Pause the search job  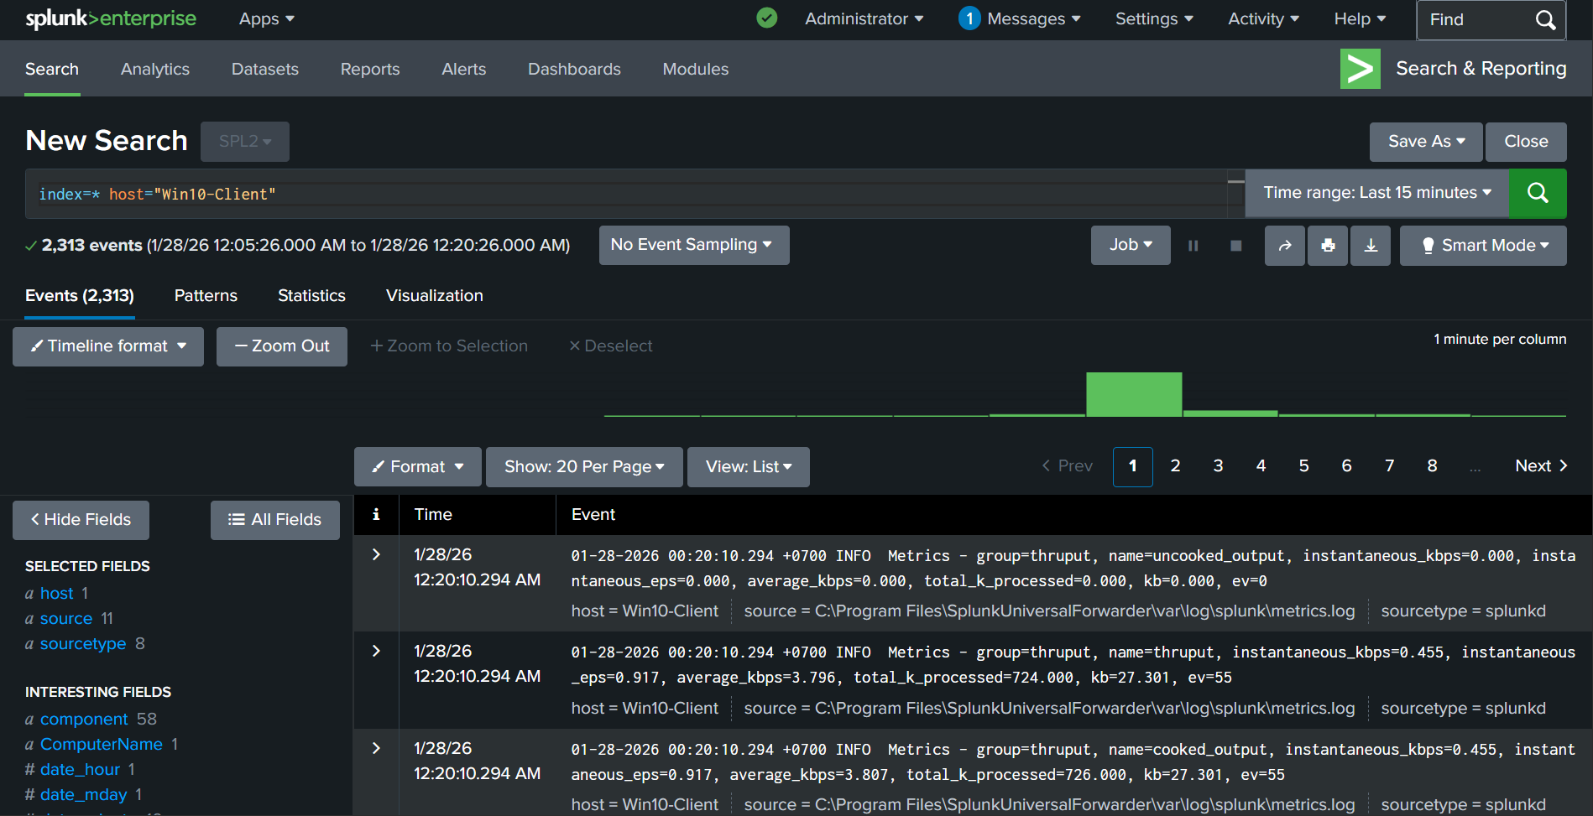pyautogui.click(x=1193, y=246)
